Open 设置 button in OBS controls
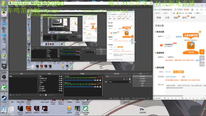206x116 pixels. pos(142,83)
